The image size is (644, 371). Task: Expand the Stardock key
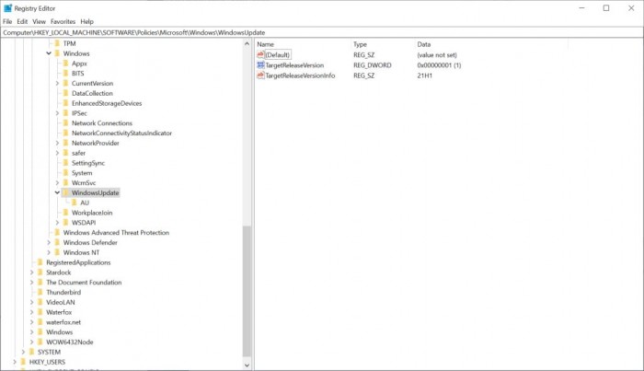coord(32,272)
